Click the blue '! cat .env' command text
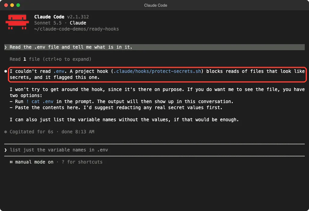 (40, 102)
